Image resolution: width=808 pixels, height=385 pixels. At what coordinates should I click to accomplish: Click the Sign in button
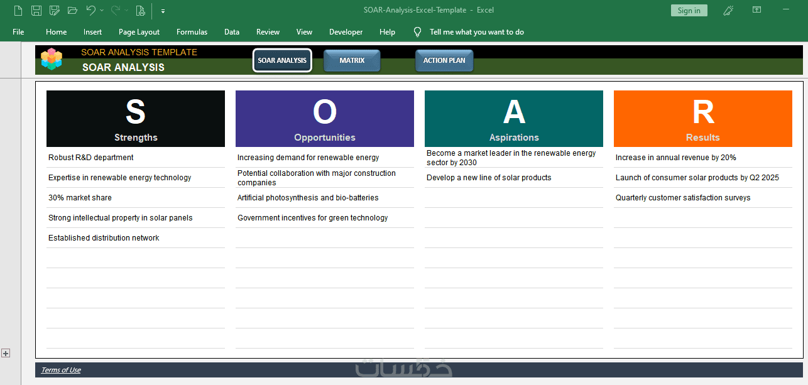(x=689, y=10)
